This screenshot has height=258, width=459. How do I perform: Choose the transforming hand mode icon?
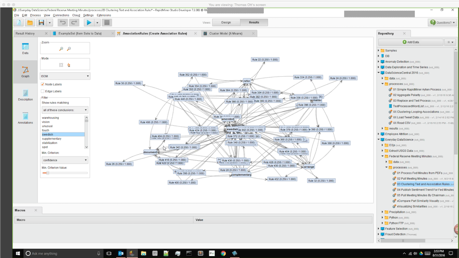pyautogui.click(x=69, y=65)
